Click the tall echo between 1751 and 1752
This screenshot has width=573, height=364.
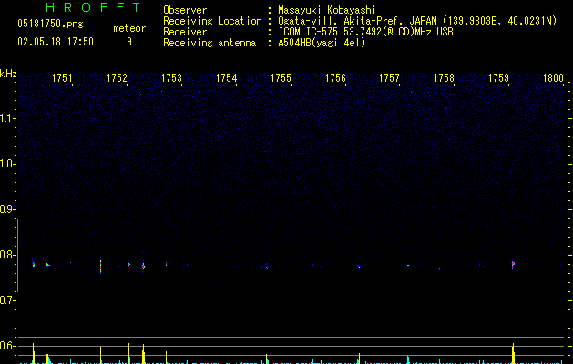tap(100, 266)
